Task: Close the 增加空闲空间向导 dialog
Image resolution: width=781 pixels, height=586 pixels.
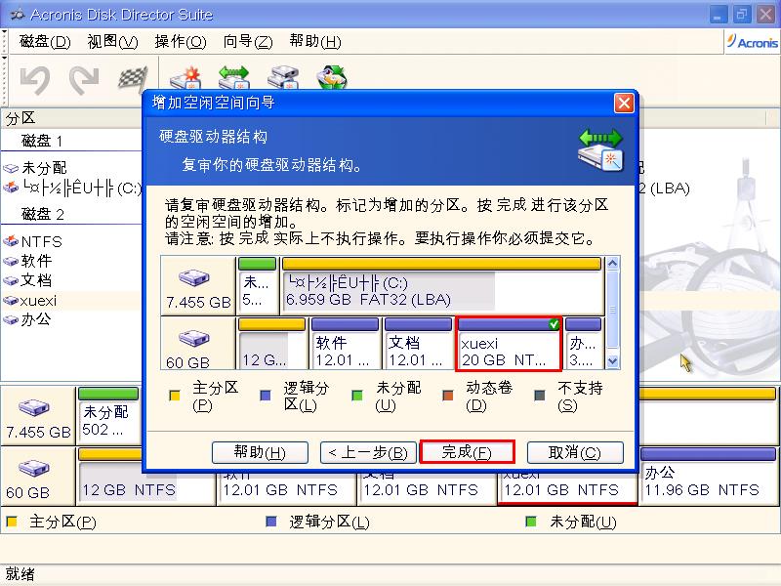Action: 624,104
